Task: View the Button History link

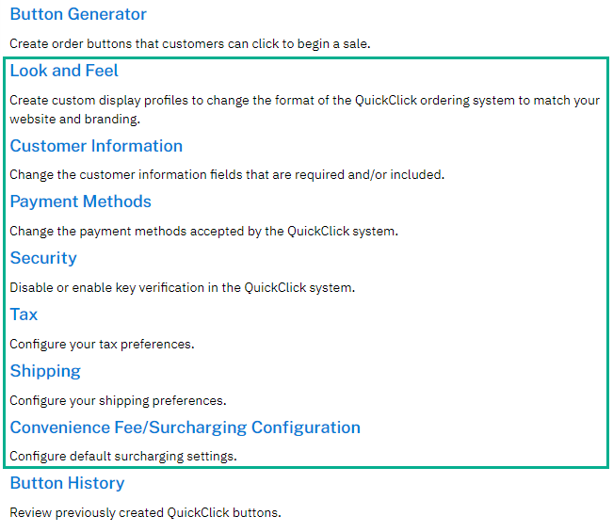Action: point(67,483)
